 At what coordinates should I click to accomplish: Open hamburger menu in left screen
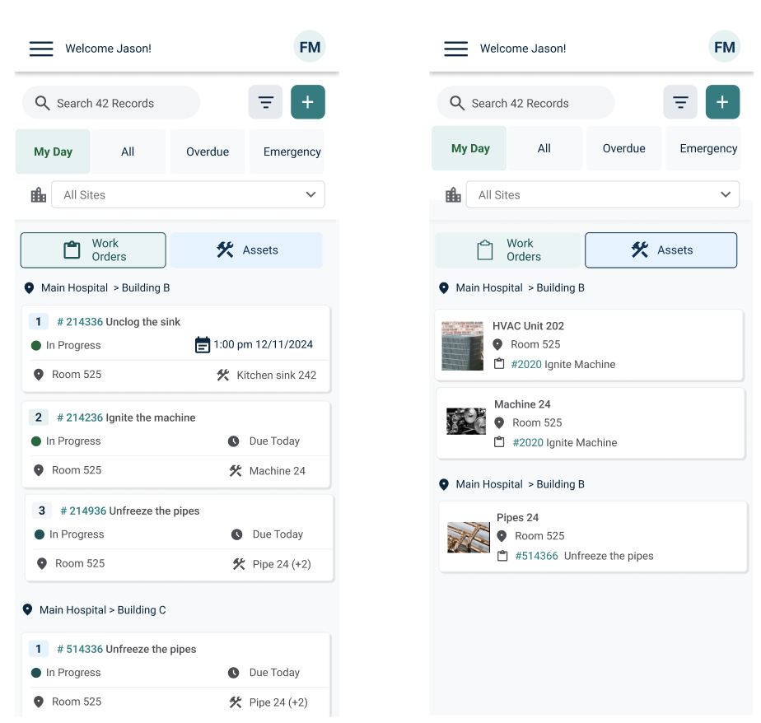(41, 49)
